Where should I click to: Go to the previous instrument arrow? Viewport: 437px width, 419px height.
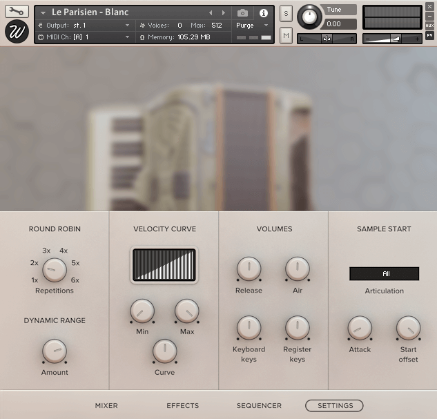click(211, 13)
